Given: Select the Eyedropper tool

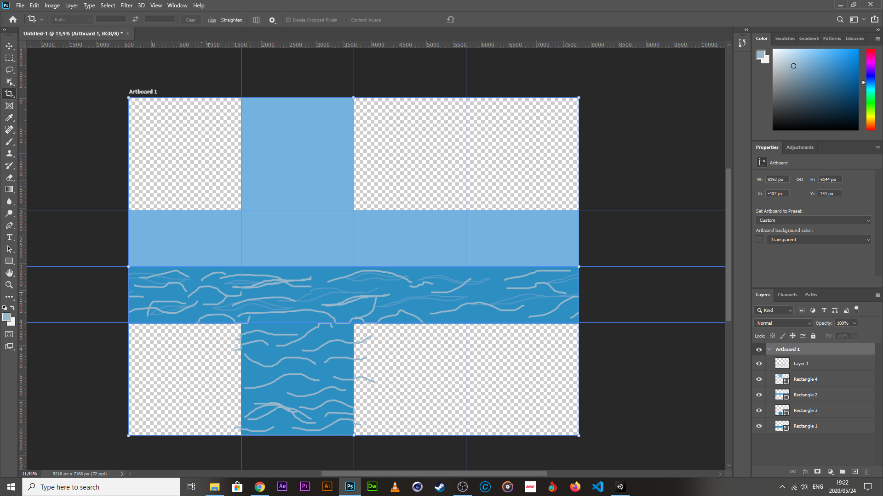Looking at the screenshot, I should [9, 118].
